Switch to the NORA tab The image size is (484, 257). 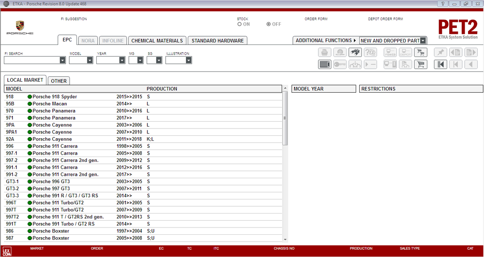coord(88,41)
